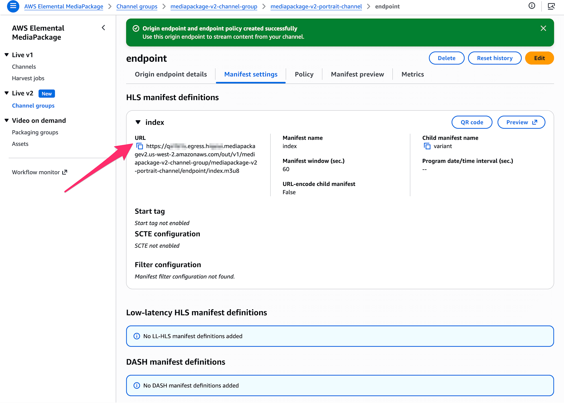Collapse the Live v1 section
Screen dimensions: 564x411
click(7, 55)
